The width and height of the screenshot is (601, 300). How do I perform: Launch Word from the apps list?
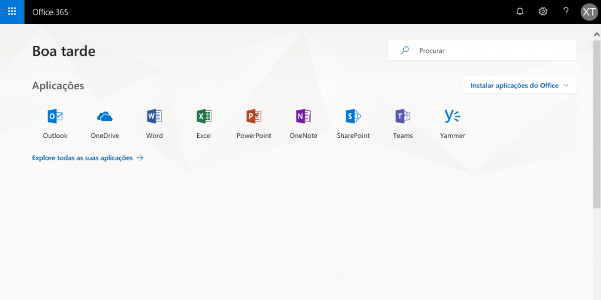(x=154, y=123)
